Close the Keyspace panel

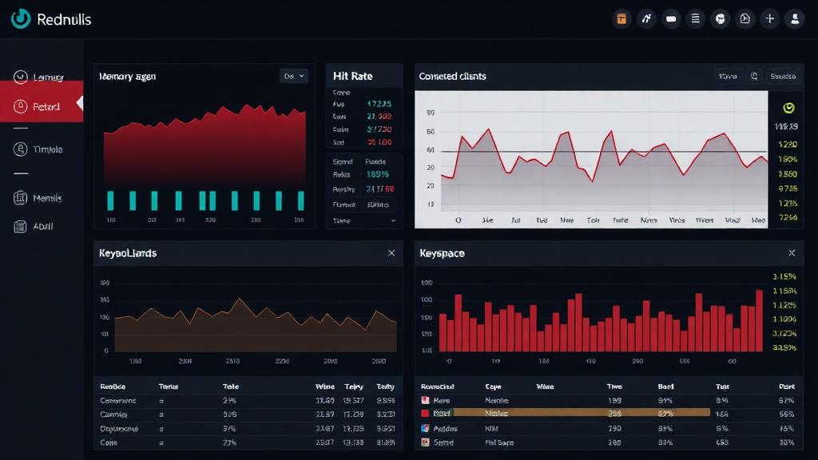coord(791,253)
